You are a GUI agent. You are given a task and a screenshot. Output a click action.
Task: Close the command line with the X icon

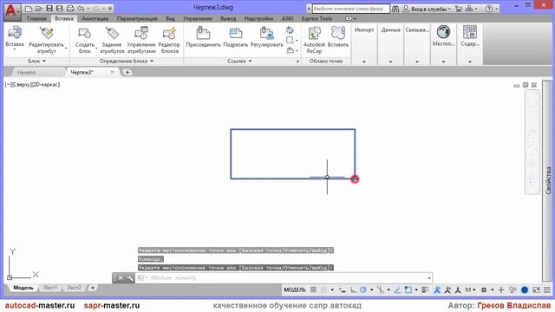coord(120,277)
